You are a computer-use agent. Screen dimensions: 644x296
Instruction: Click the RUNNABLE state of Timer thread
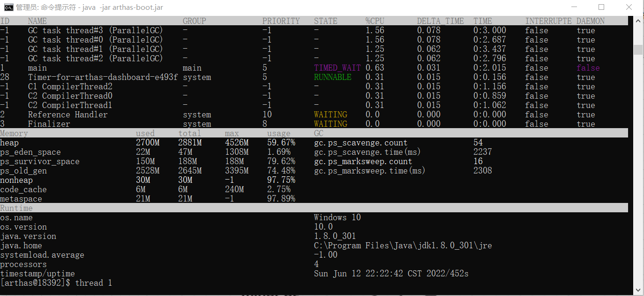[x=333, y=77]
